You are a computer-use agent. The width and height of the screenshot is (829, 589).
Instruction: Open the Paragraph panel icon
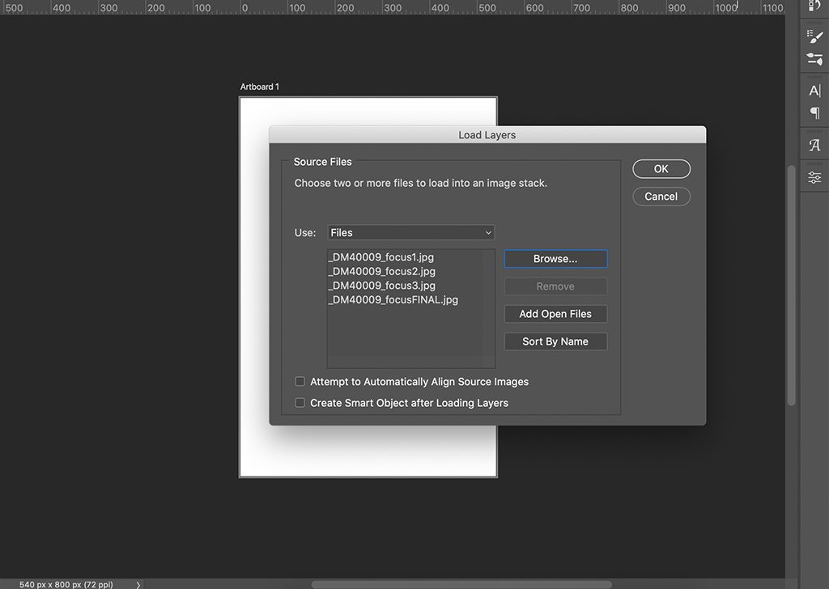(814, 113)
